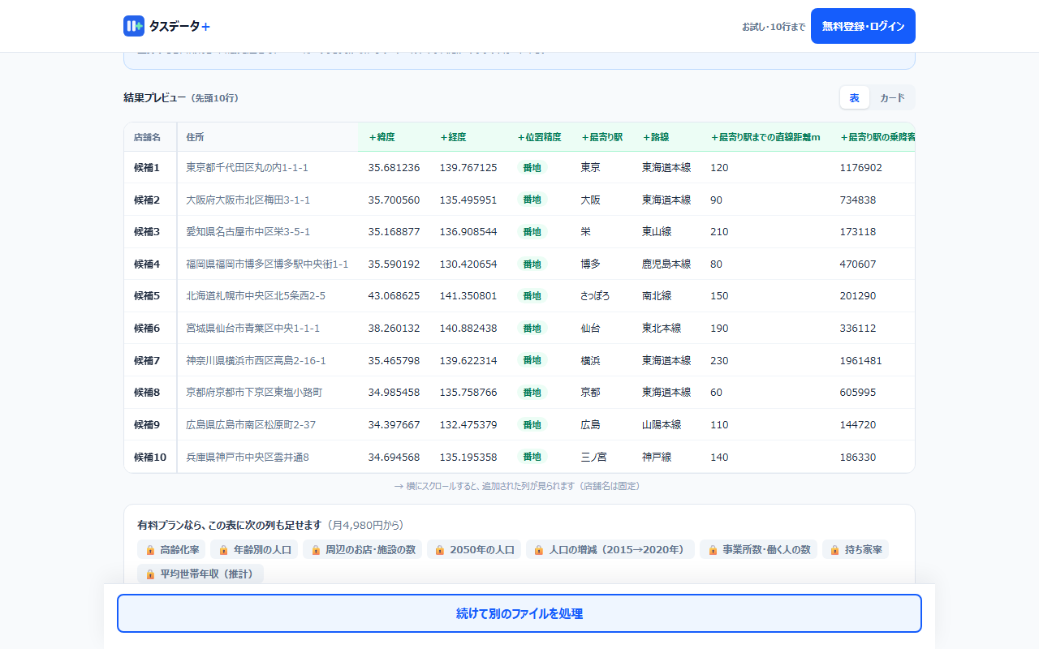Click the lock icon on 持ち家率 chip

(835, 550)
